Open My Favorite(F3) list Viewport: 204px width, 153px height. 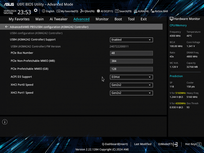(67, 11)
